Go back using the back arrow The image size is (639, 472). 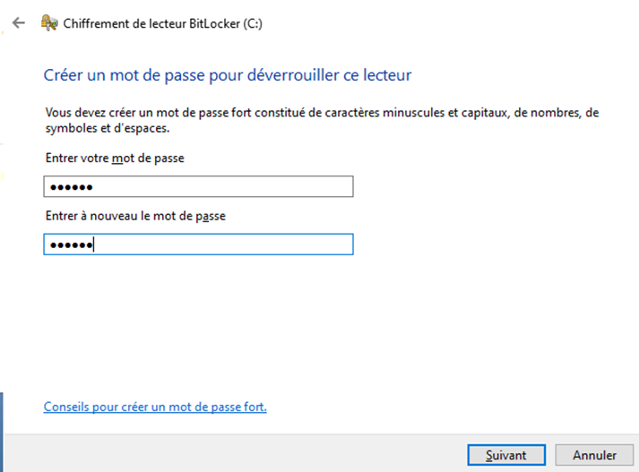[x=19, y=22]
